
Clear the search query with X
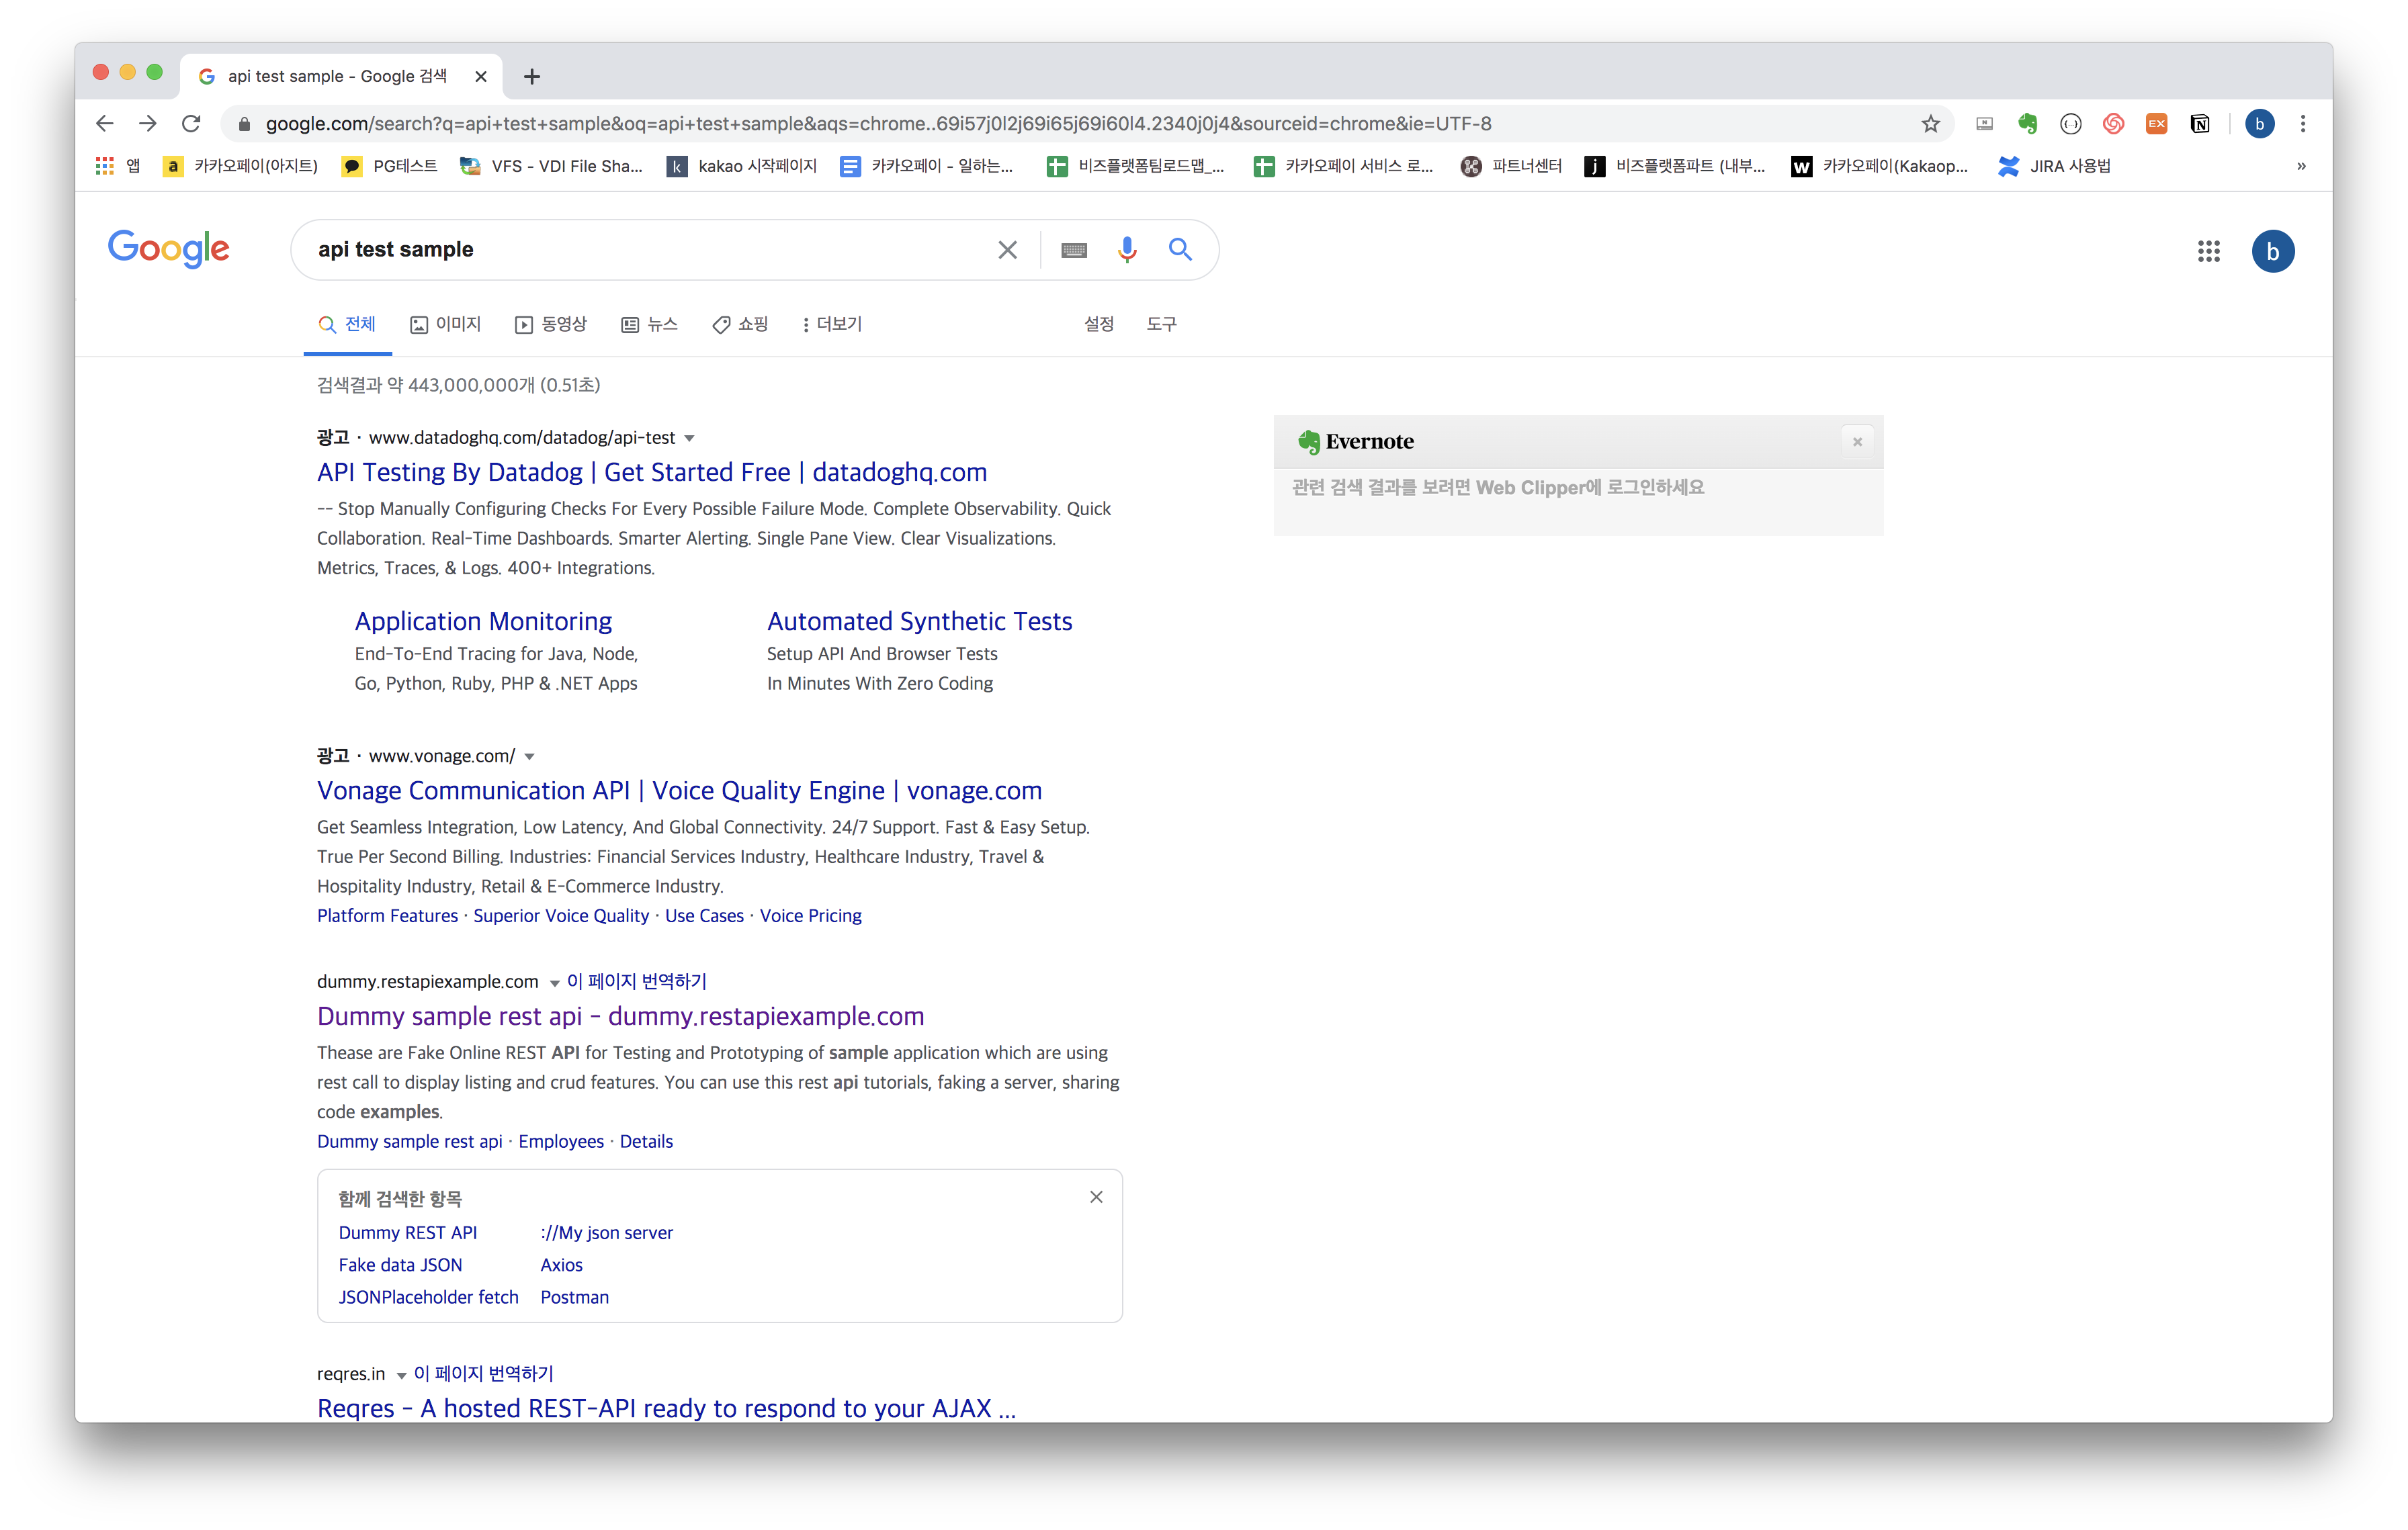click(x=1007, y=250)
